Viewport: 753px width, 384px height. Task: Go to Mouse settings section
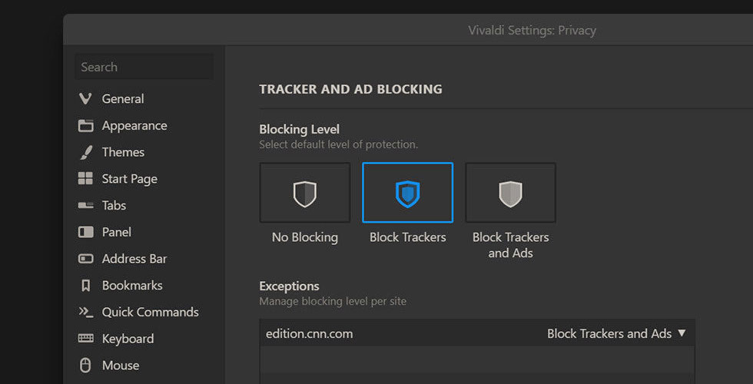[x=121, y=366]
